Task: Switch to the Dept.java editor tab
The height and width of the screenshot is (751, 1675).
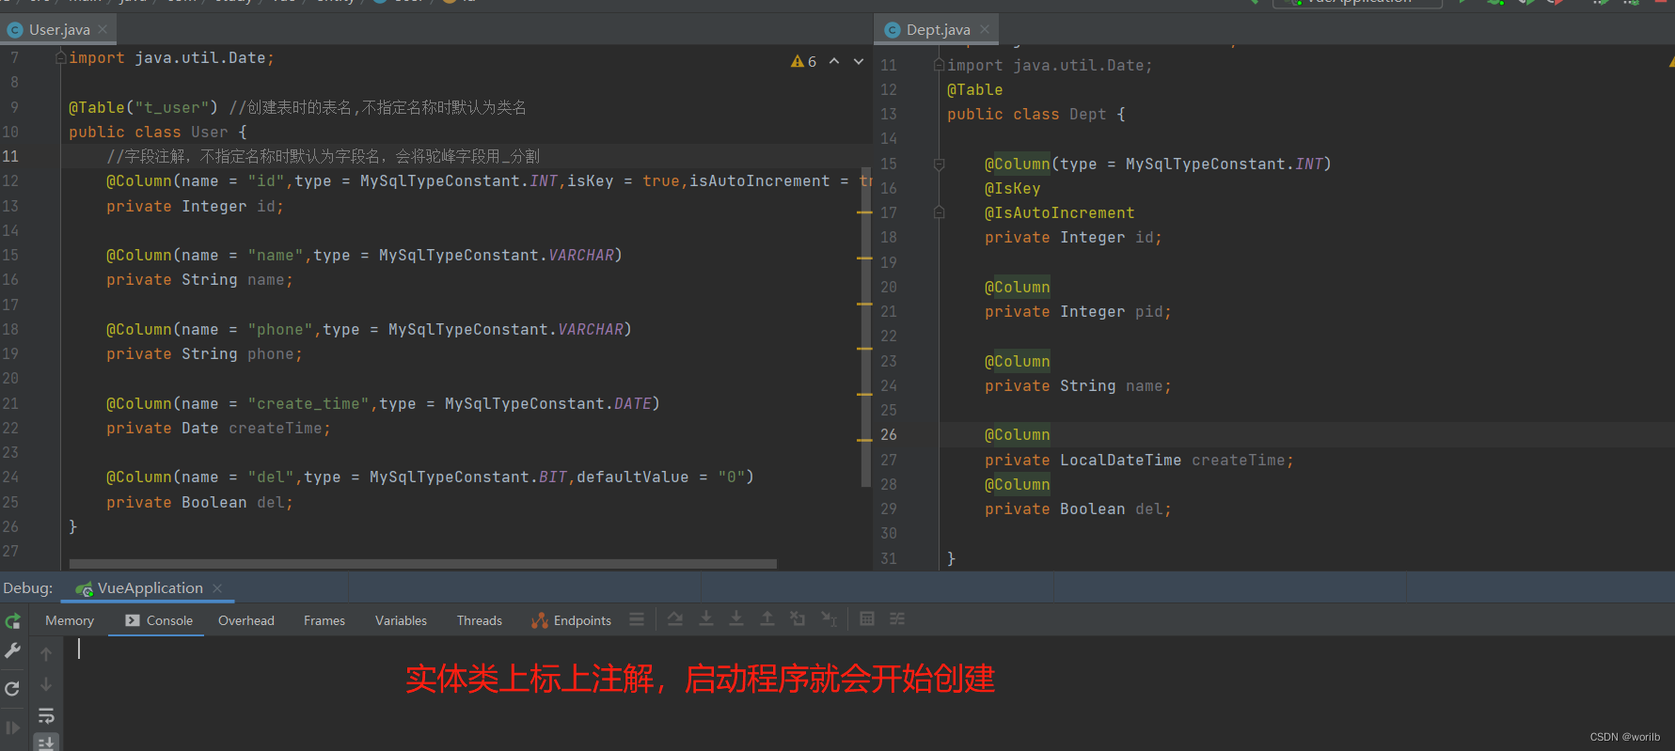Action: point(938,30)
